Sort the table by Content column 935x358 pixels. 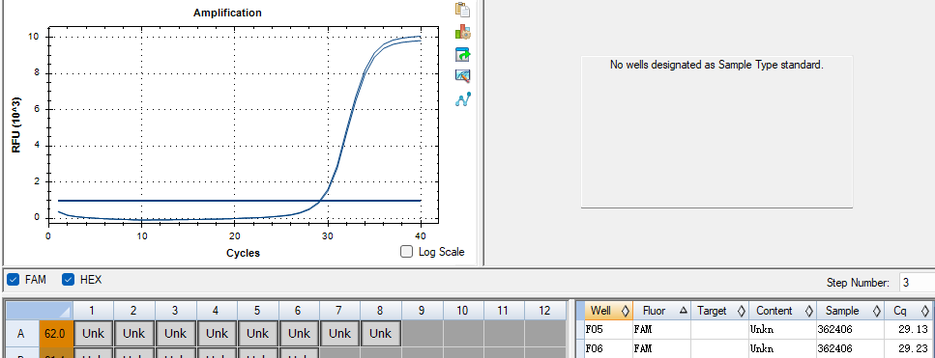pyautogui.click(x=783, y=311)
